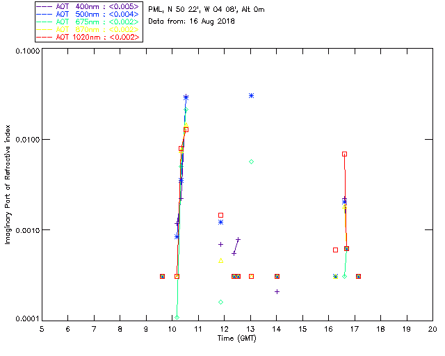The width and height of the screenshot is (445, 356).
Task: Select the yellow triangle marker just before 12 GMT
Action: 221,261
